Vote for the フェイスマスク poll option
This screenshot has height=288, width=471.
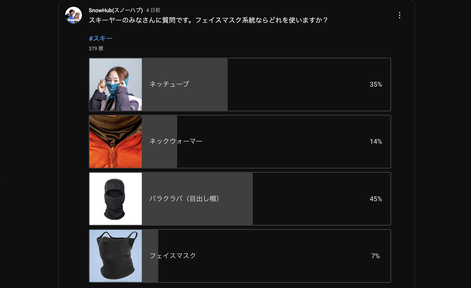pyautogui.click(x=240, y=256)
